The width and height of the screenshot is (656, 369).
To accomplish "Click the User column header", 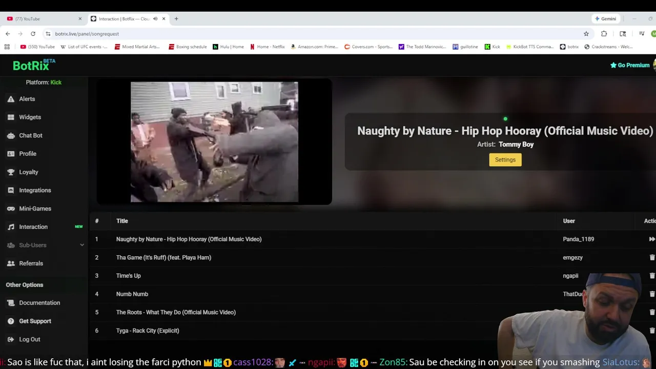I will [569, 221].
